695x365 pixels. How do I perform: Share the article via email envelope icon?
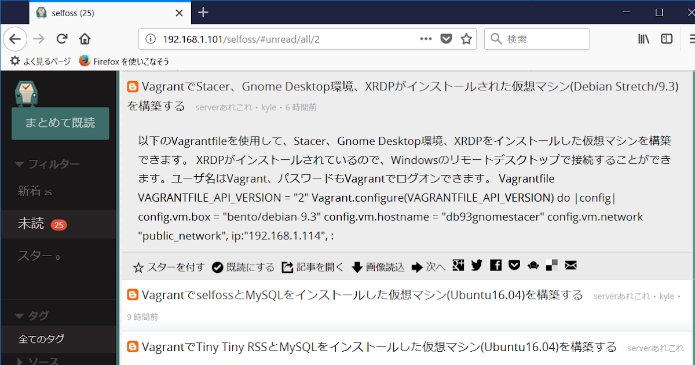point(570,265)
